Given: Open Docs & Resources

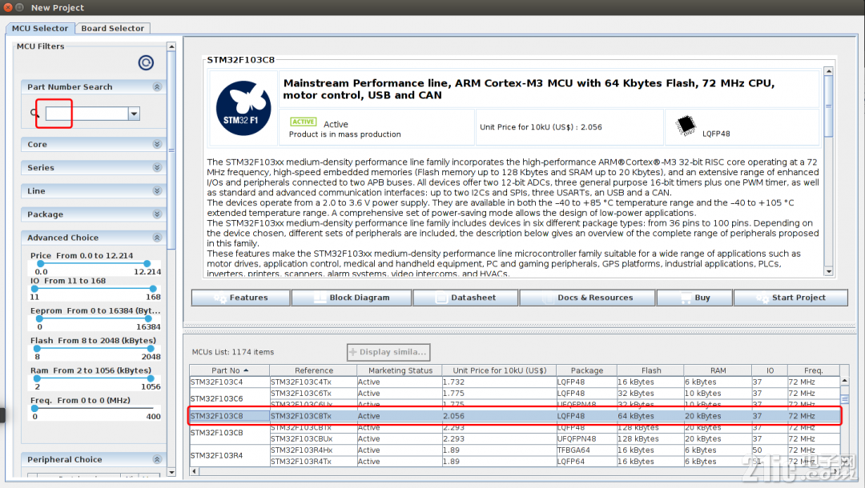Looking at the screenshot, I should [588, 298].
